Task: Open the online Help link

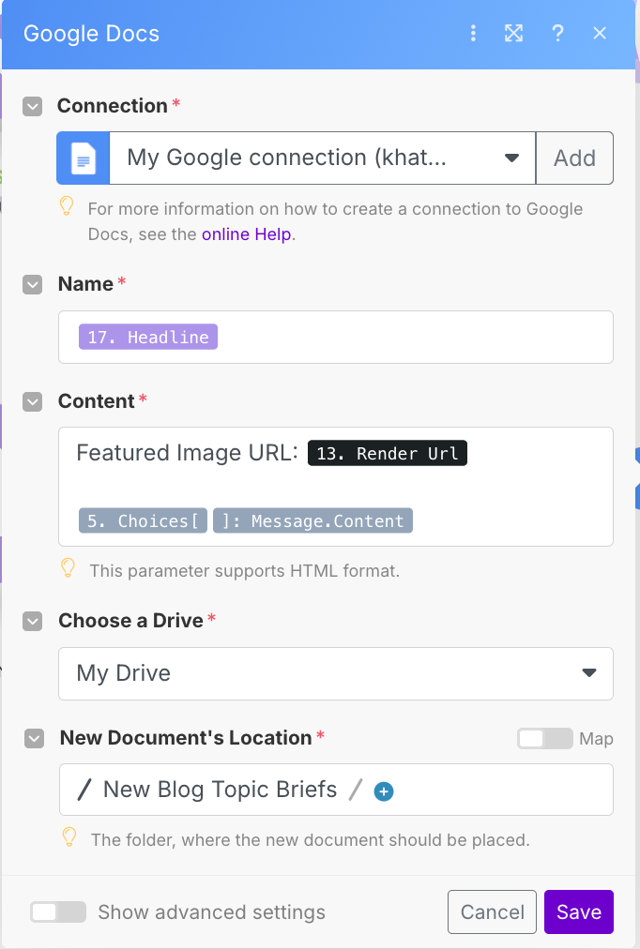Action: [247, 234]
